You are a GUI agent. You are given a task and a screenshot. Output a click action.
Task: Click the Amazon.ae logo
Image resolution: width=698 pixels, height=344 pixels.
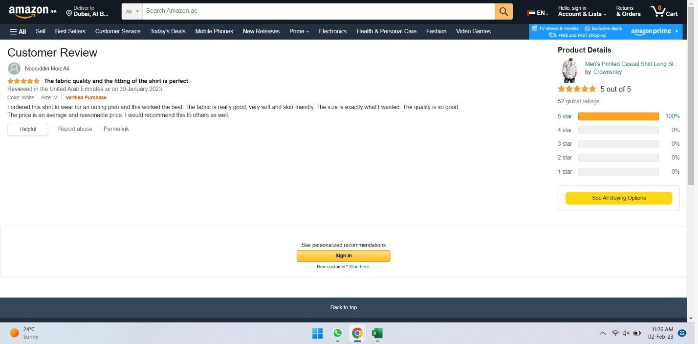pyautogui.click(x=32, y=11)
